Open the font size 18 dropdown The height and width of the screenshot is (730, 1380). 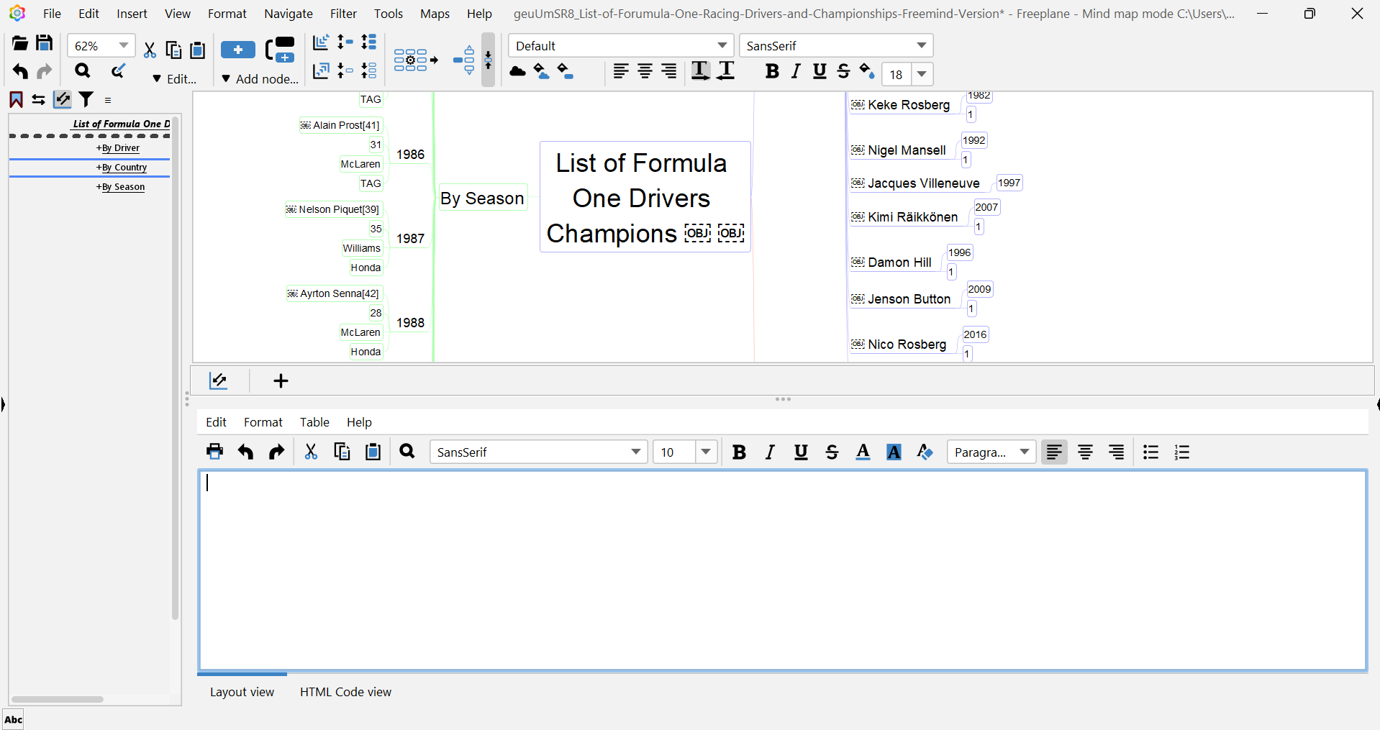tap(922, 74)
